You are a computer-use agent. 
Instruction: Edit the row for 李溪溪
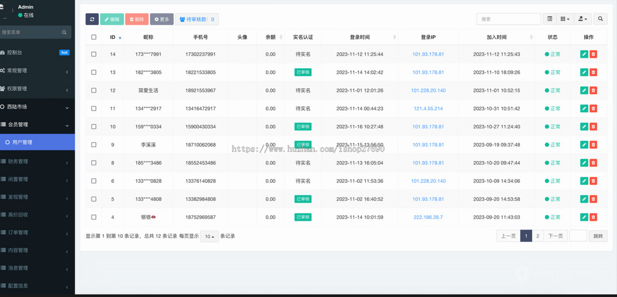click(x=584, y=145)
